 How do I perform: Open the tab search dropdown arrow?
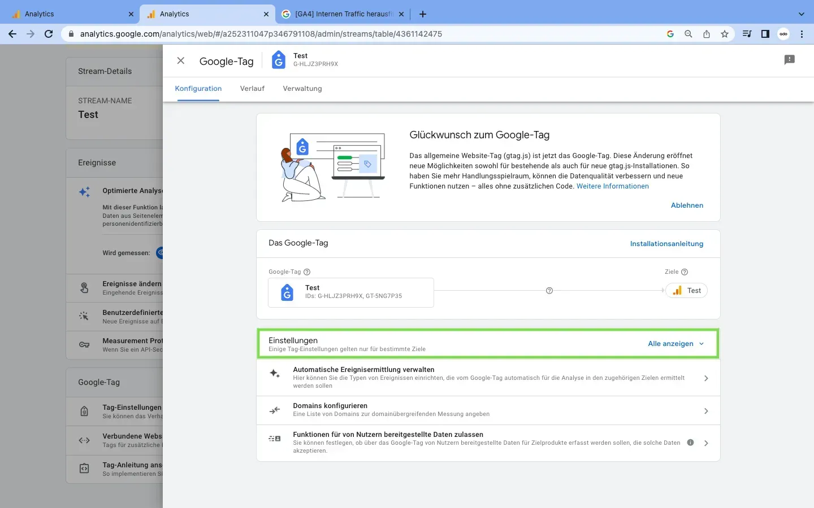pos(801,14)
